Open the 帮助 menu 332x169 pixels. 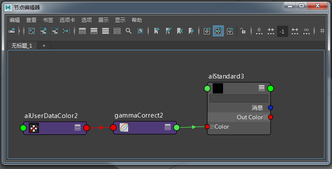(x=137, y=20)
